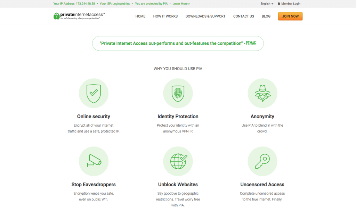Click the Uncensored Access heading

[262, 185]
